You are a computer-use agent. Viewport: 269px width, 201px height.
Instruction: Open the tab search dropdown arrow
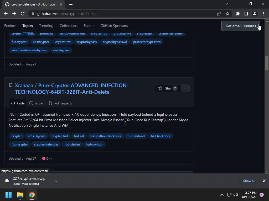[x=227, y=4]
